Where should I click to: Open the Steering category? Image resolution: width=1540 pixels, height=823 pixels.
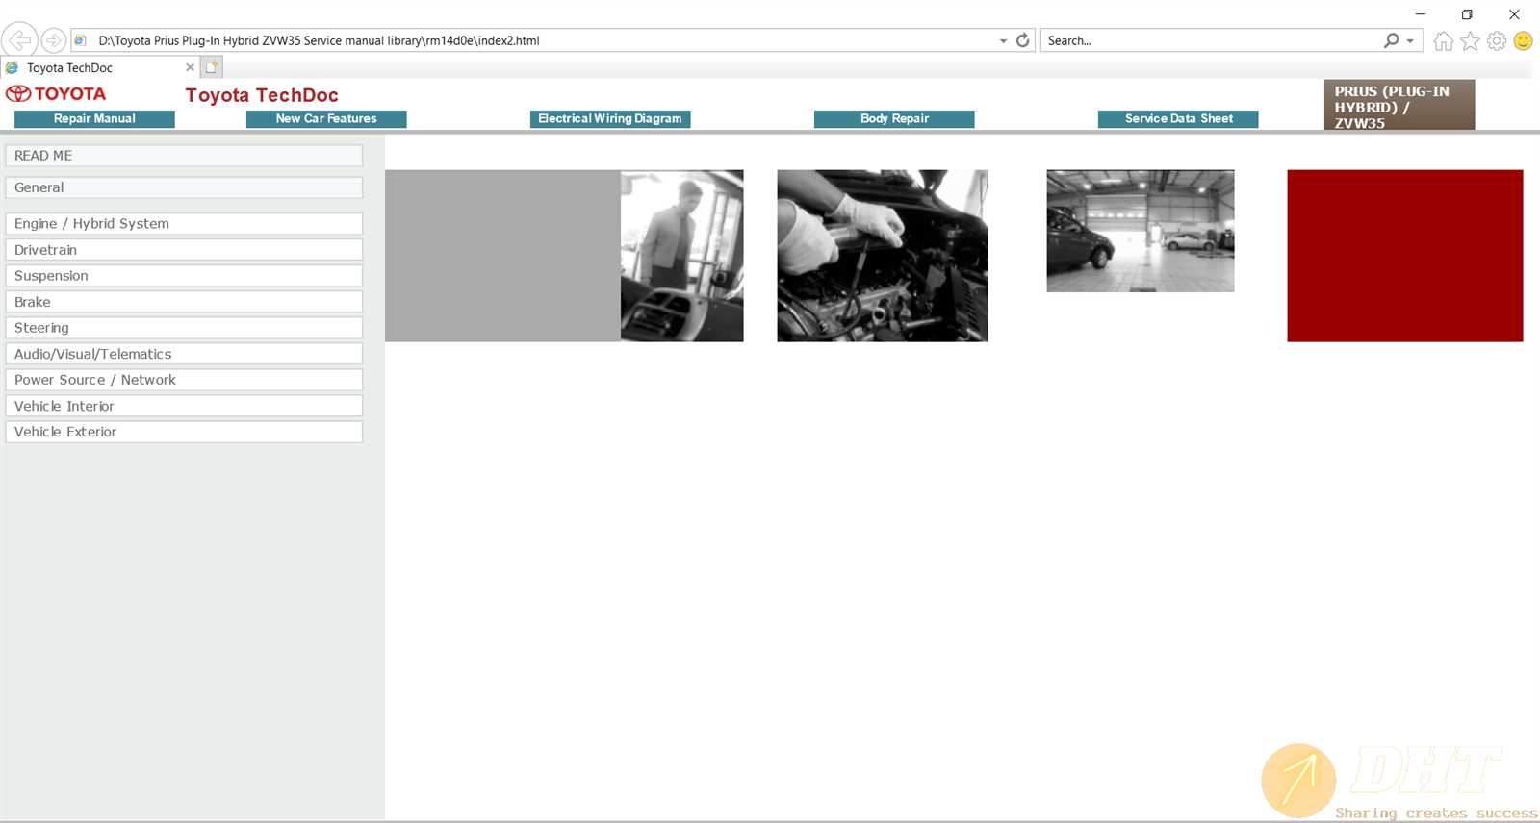point(184,327)
